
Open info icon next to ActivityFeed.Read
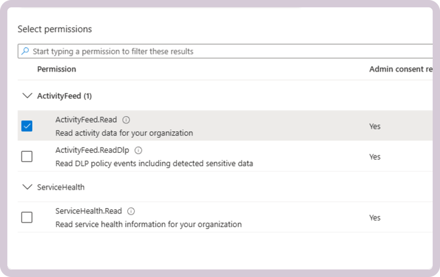click(x=126, y=120)
